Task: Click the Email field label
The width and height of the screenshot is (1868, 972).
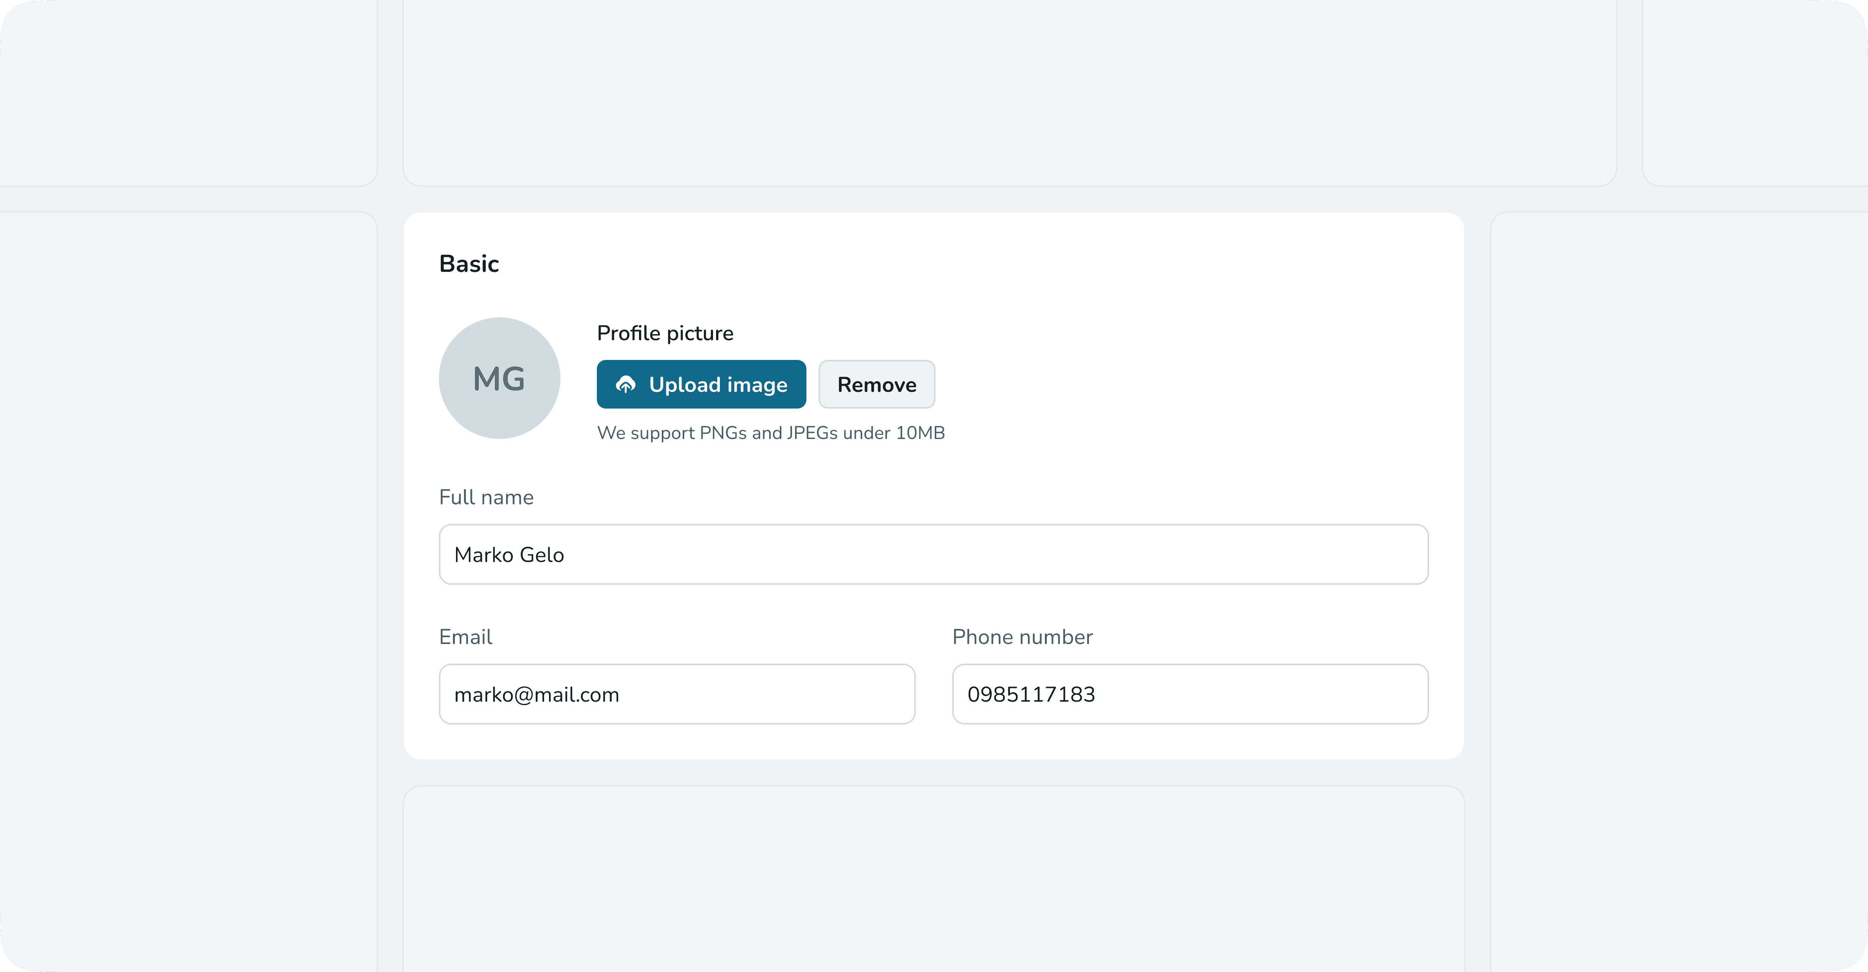Action: (465, 637)
